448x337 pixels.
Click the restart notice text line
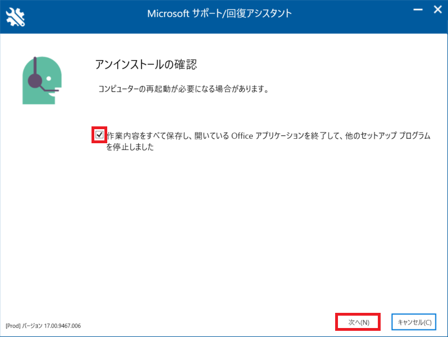(184, 89)
